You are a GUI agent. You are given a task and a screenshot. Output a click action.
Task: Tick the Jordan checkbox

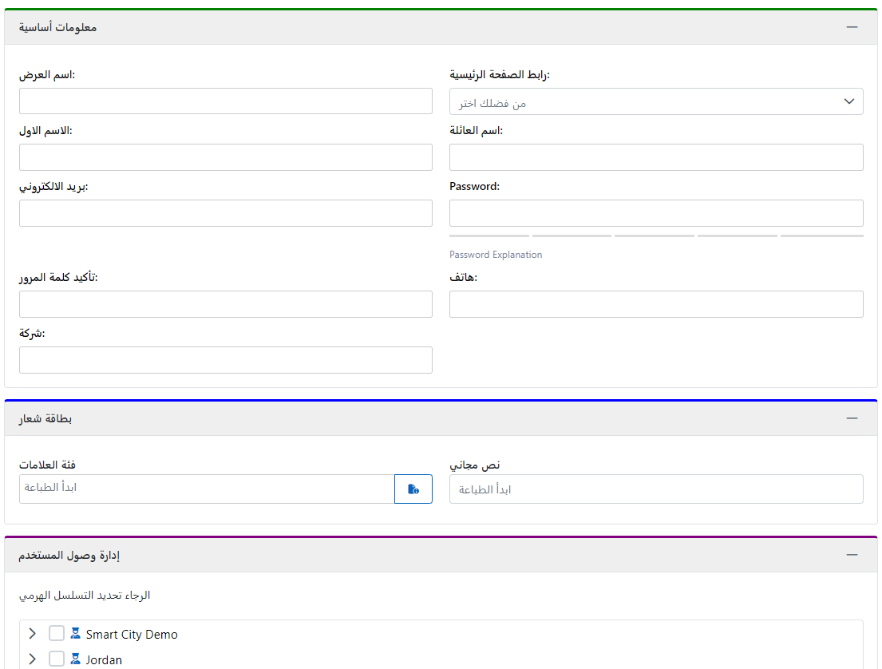point(57,659)
